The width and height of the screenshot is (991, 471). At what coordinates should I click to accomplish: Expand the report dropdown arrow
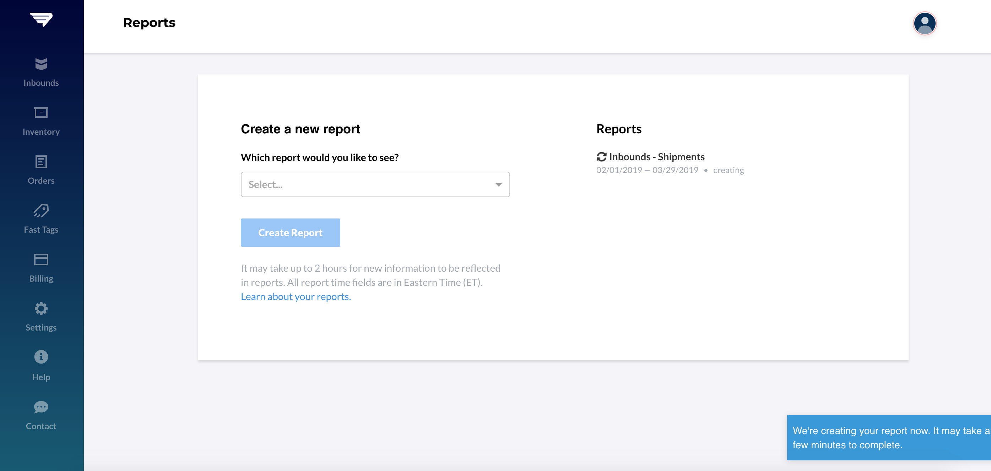499,185
